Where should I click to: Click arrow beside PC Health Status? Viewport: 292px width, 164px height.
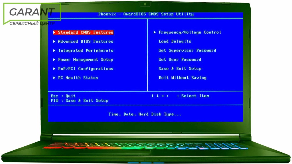[54, 78]
